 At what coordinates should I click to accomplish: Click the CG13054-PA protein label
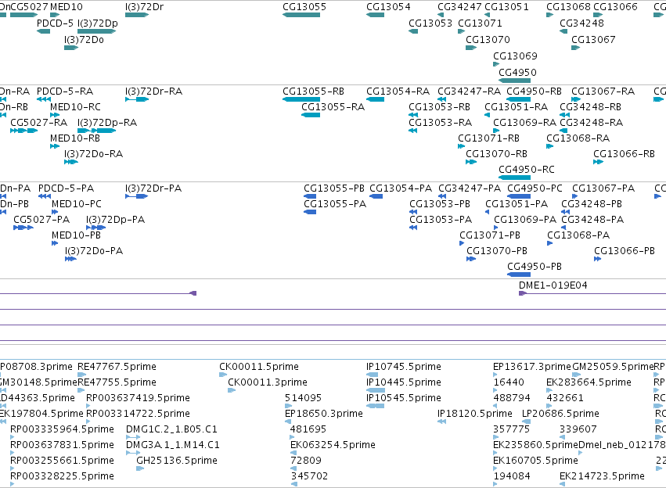coord(401,188)
